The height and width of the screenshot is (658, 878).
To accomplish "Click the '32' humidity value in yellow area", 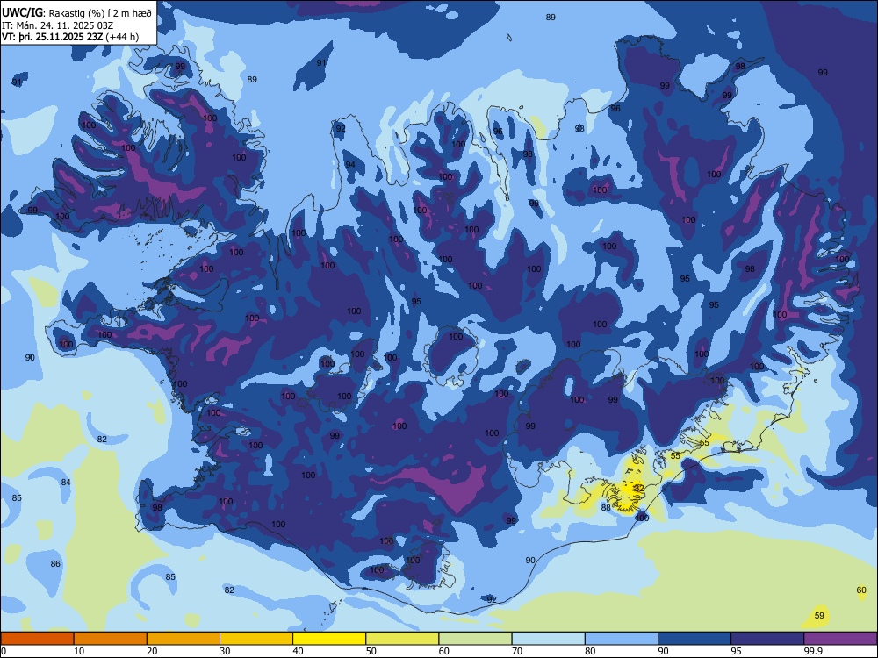I will tap(639, 488).
